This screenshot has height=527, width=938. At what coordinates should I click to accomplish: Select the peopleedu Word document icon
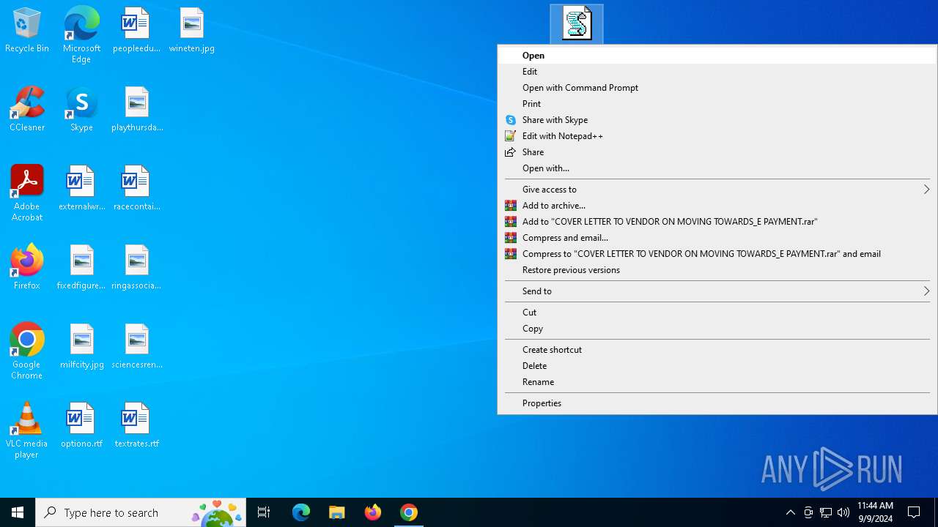click(x=136, y=31)
